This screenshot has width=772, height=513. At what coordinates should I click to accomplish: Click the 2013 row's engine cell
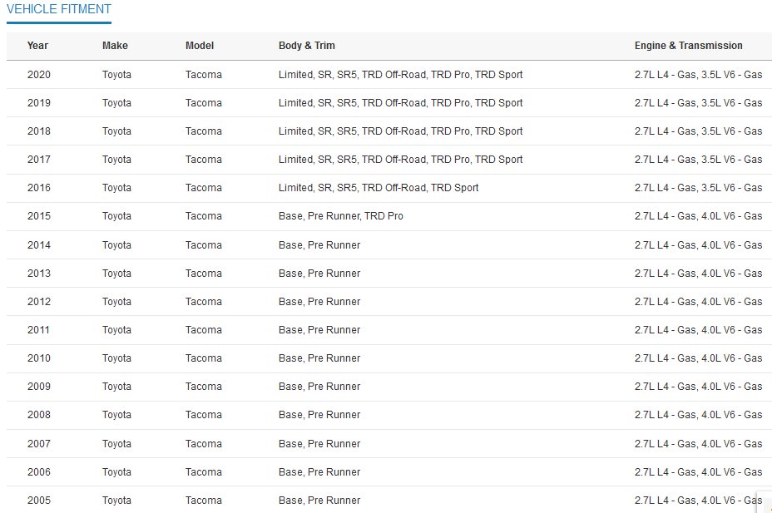[698, 274]
